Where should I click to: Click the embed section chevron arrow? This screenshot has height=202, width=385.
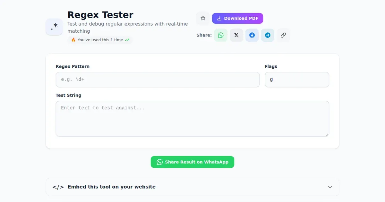(x=330, y=187)
